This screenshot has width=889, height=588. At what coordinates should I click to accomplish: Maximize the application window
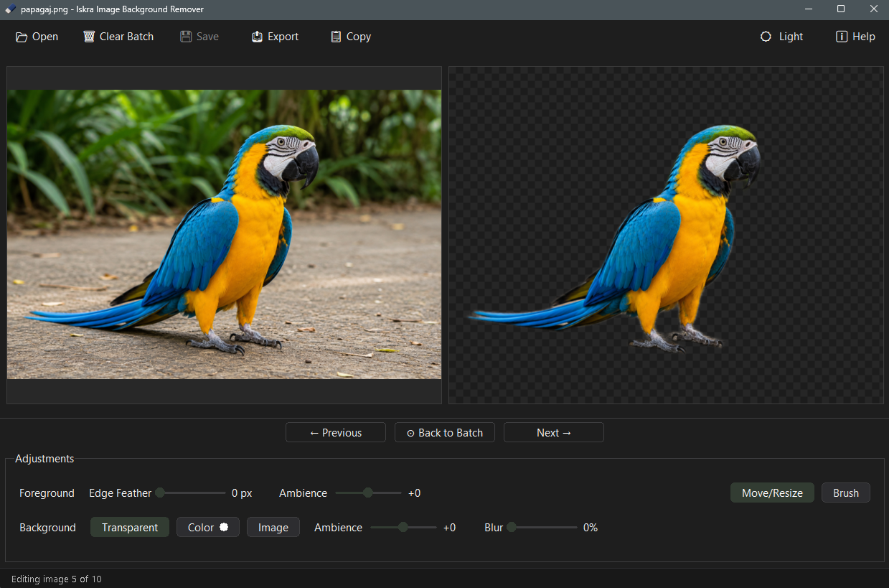coord(841,9)
